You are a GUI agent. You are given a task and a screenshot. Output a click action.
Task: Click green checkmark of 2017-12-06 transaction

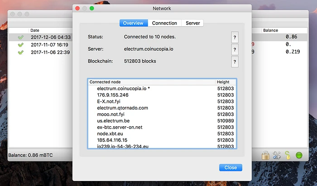pyautogui.click(x=20, y=37)
